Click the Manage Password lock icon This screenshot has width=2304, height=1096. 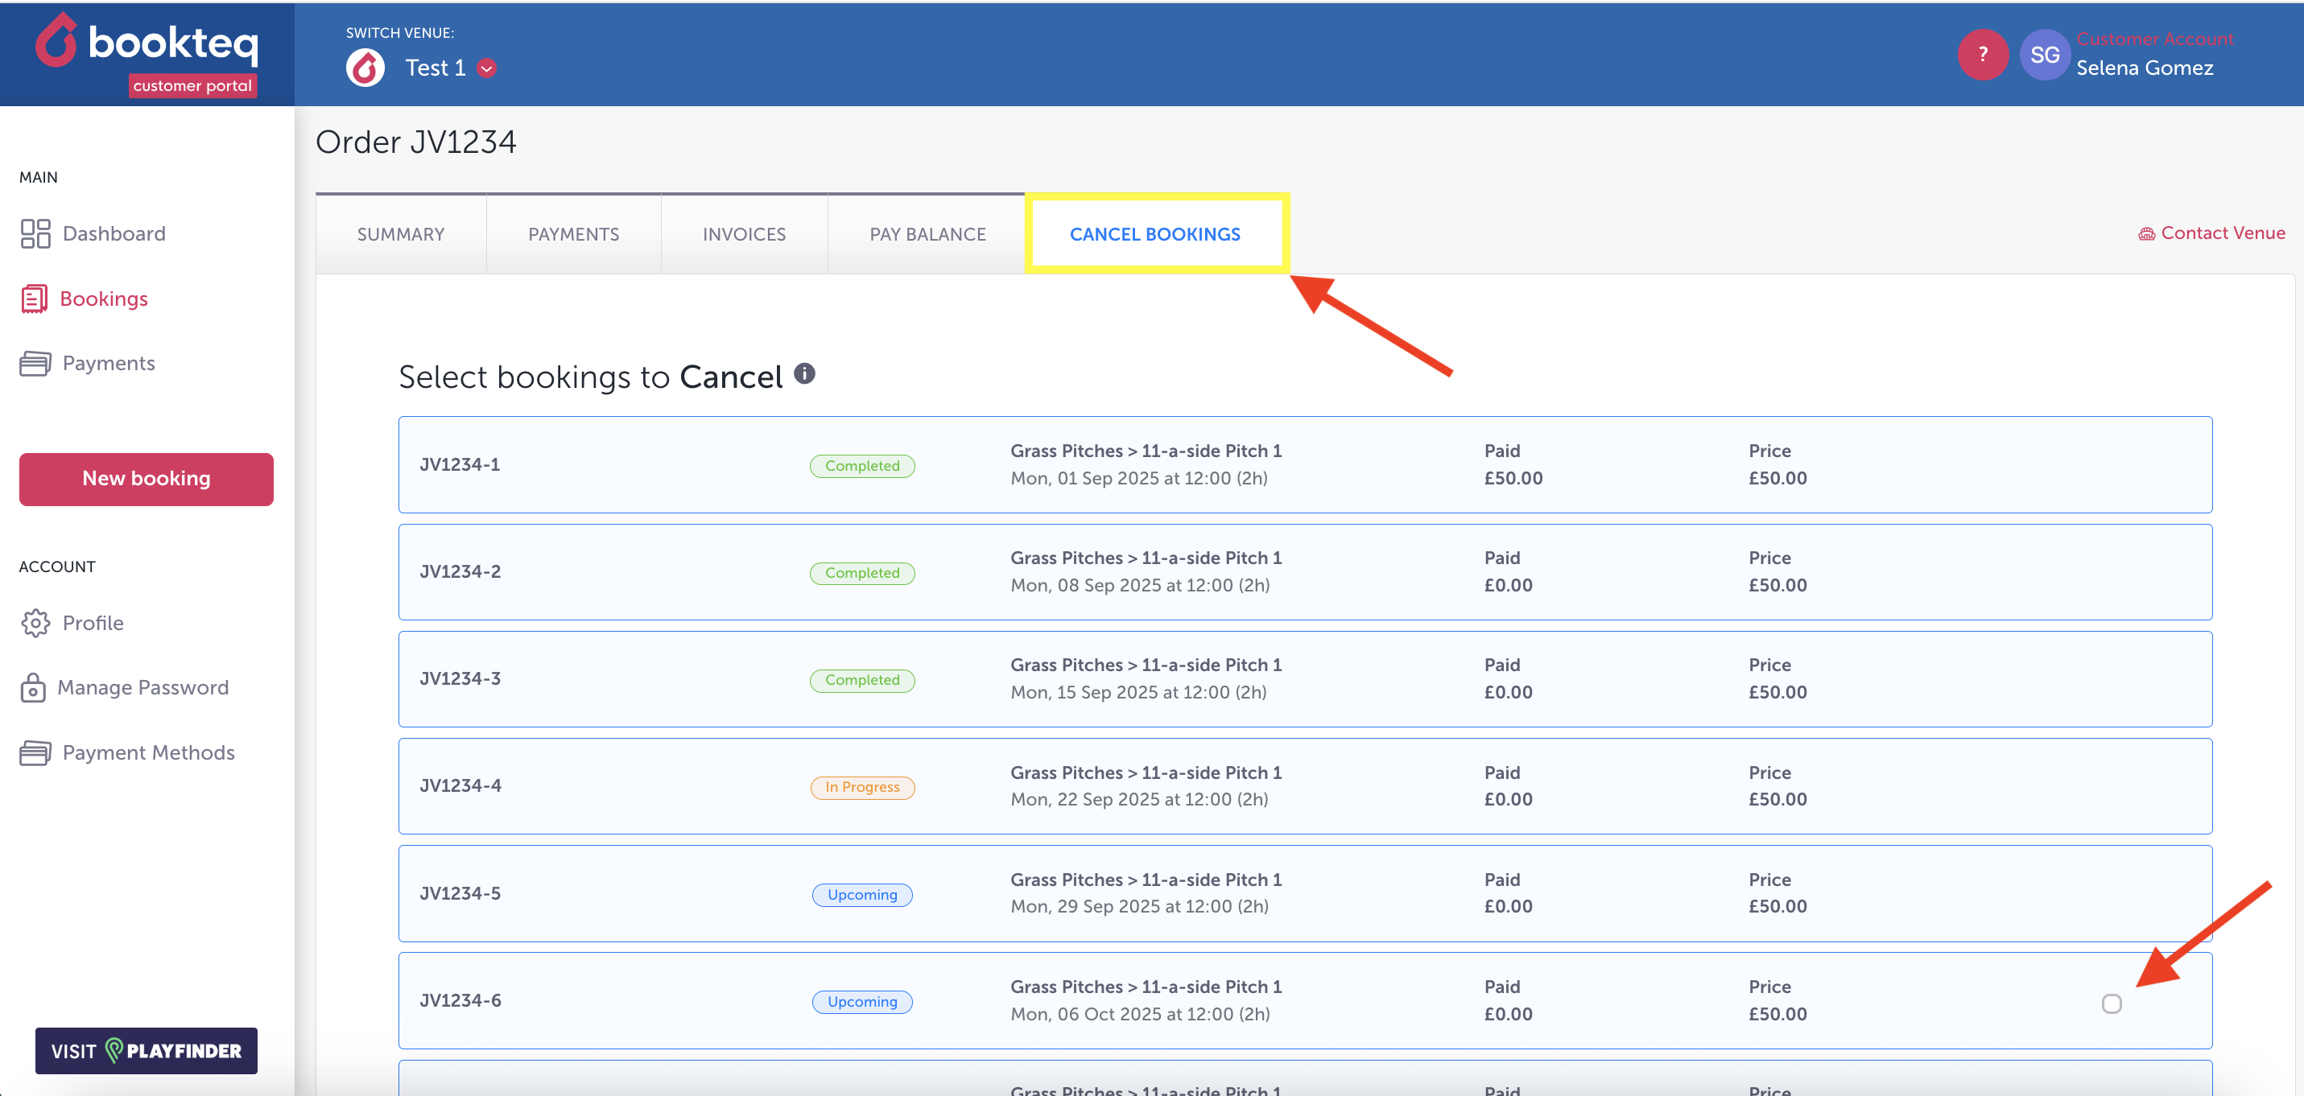[33, 687]
